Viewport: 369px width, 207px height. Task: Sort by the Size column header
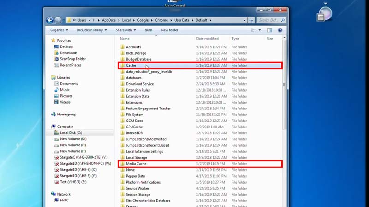[270, 39]
